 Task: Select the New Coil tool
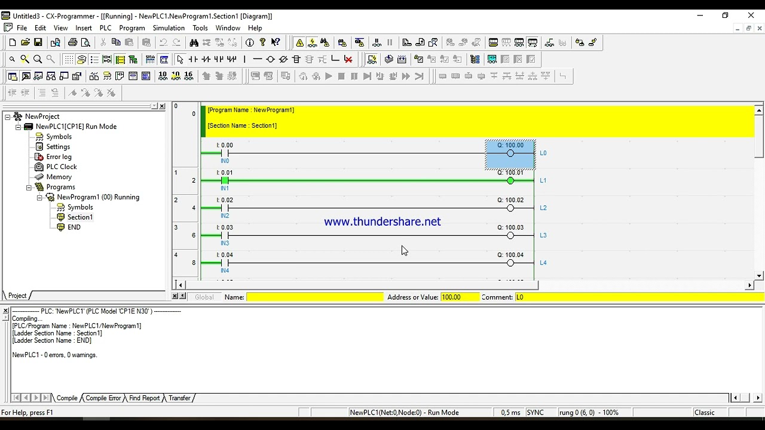[270, 59]
